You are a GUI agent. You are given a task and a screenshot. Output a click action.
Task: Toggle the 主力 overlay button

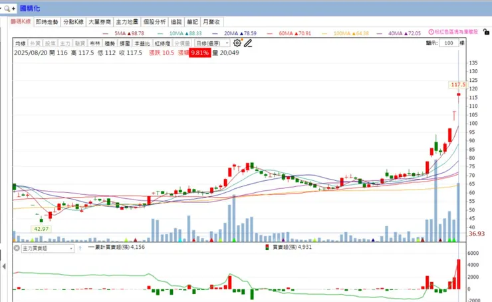(x=65, y=43)
